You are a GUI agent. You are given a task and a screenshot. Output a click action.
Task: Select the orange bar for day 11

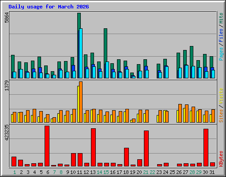pos(81,102)
